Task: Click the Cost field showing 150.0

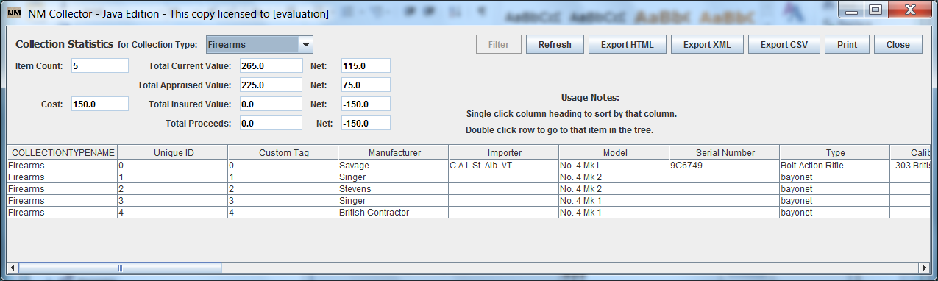Action: (100, 104)
